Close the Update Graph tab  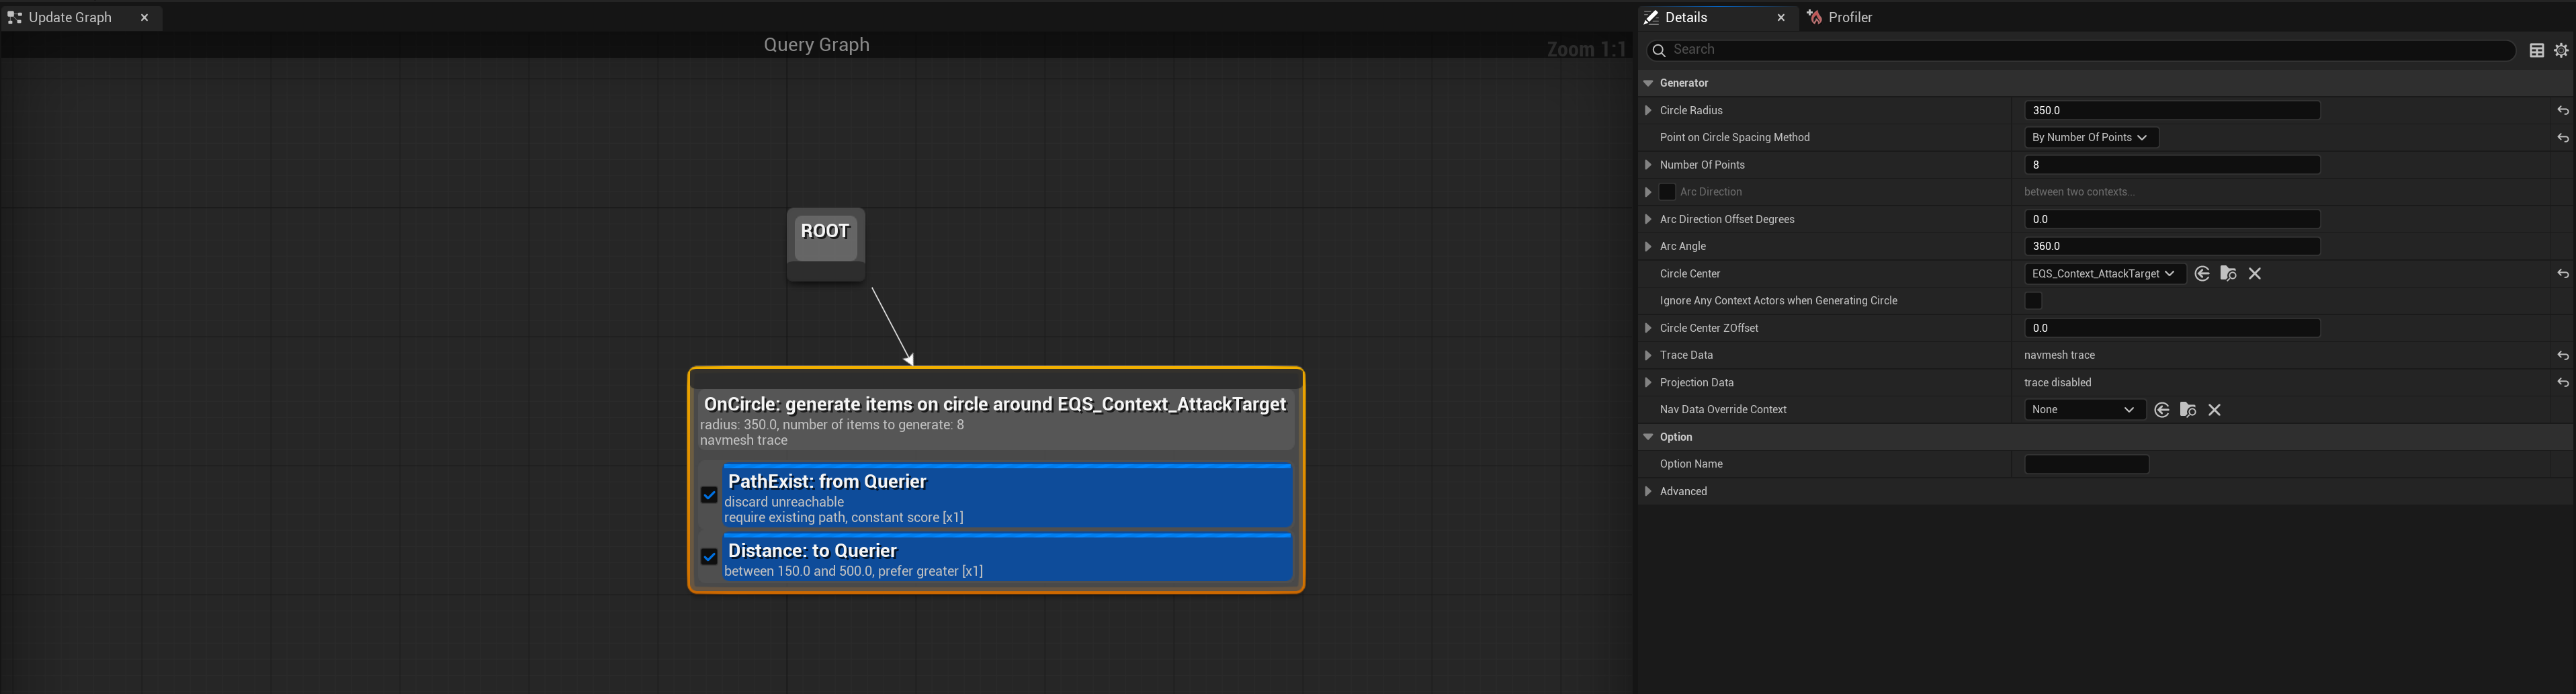coord(144,17)
